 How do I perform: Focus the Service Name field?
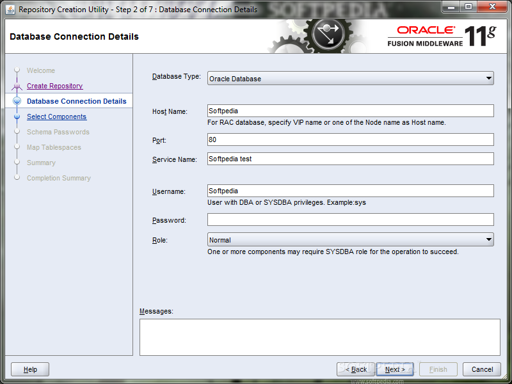pos(350,159)
